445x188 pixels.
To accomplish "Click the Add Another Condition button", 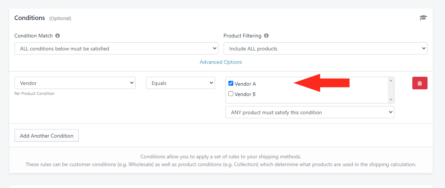I will (x=46, y=136).
